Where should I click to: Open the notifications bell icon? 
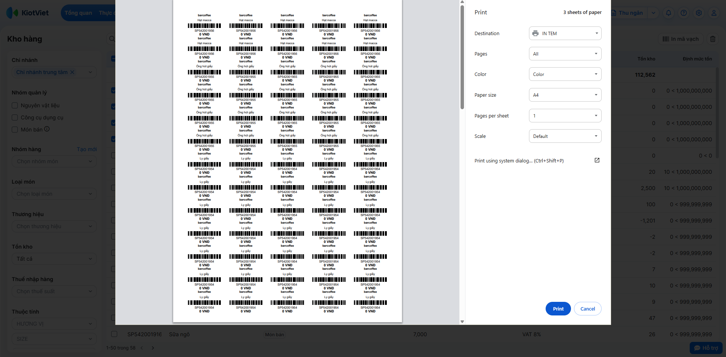[669, 13]
